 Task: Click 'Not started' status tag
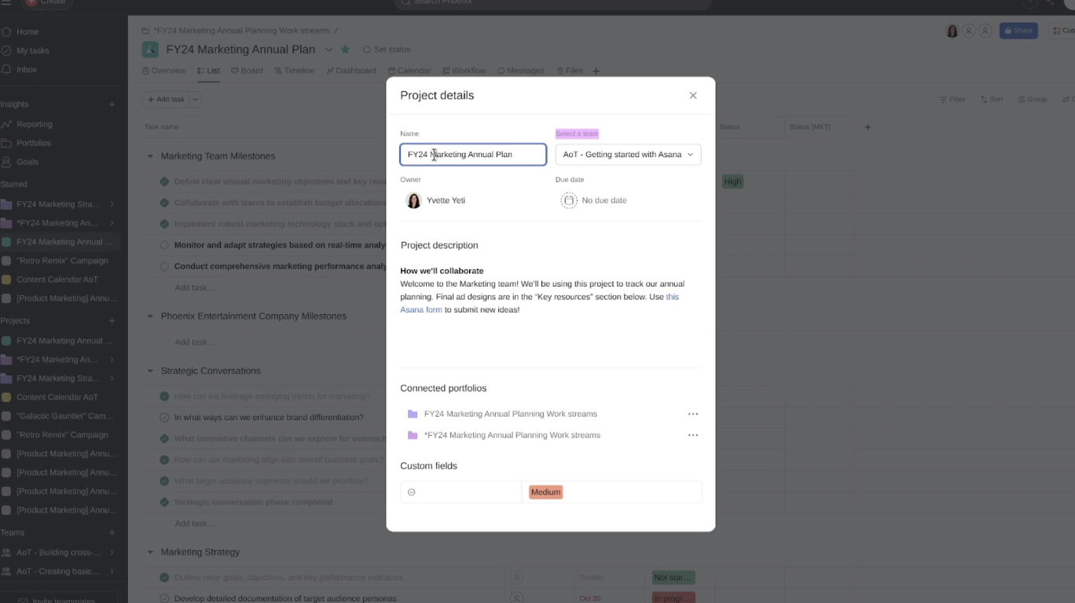pyautogui.click(x=673, y=577)
